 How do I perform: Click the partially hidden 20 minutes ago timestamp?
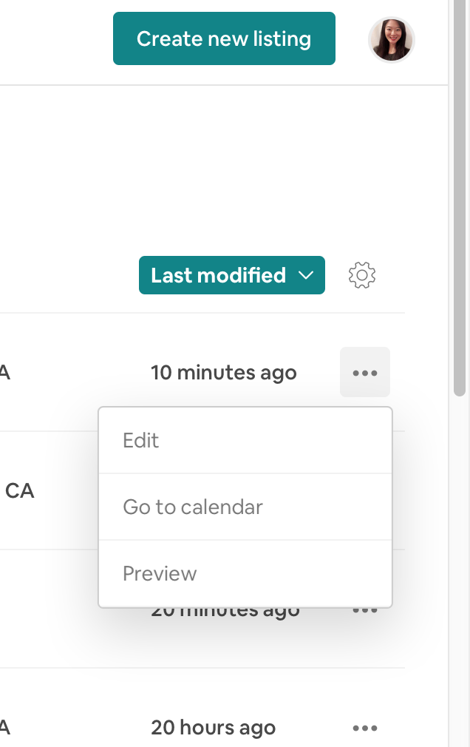coord(225,612)
